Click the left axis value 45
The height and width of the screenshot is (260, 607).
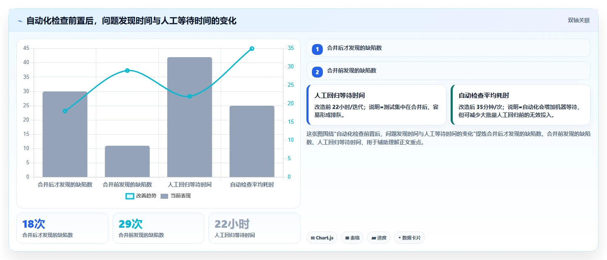click(26, 48)
